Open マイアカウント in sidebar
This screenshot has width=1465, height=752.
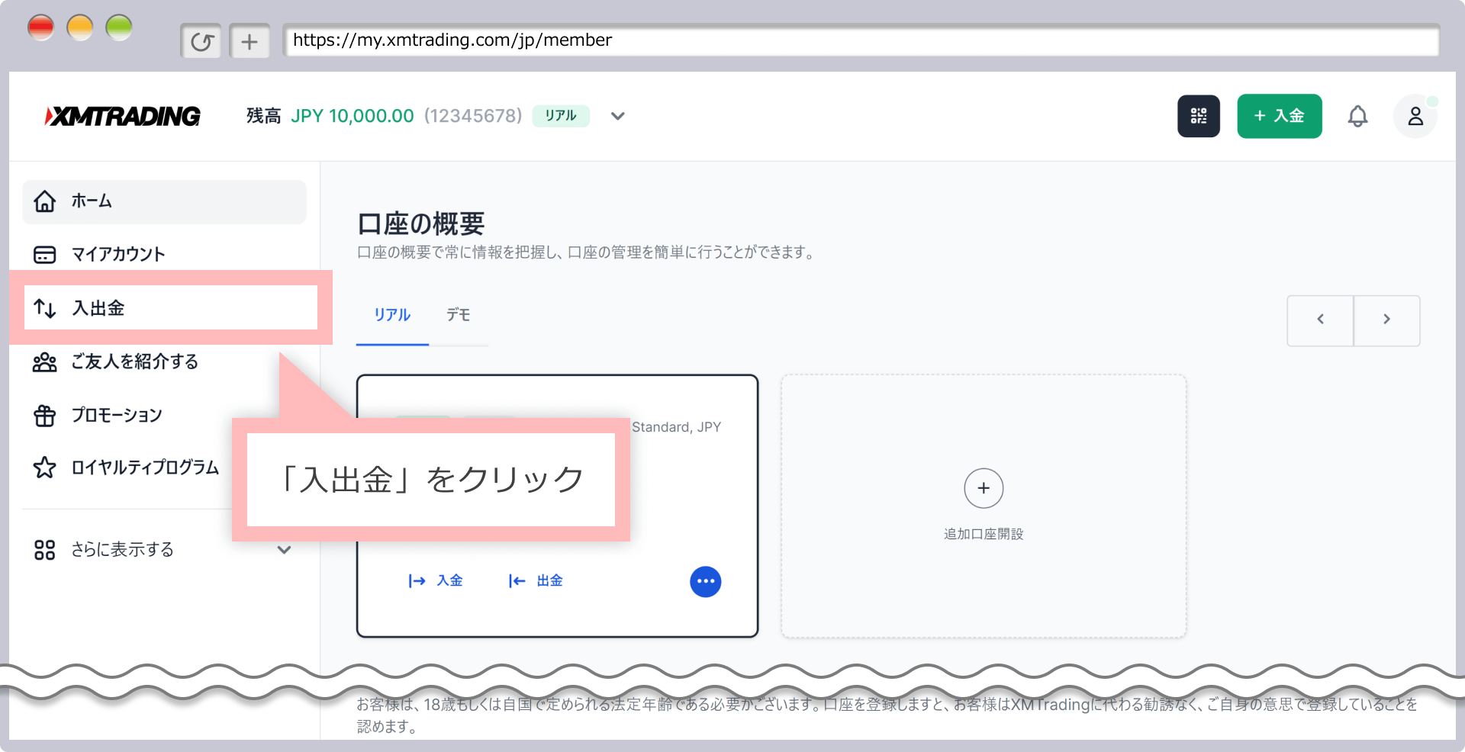tap(164, 254)
